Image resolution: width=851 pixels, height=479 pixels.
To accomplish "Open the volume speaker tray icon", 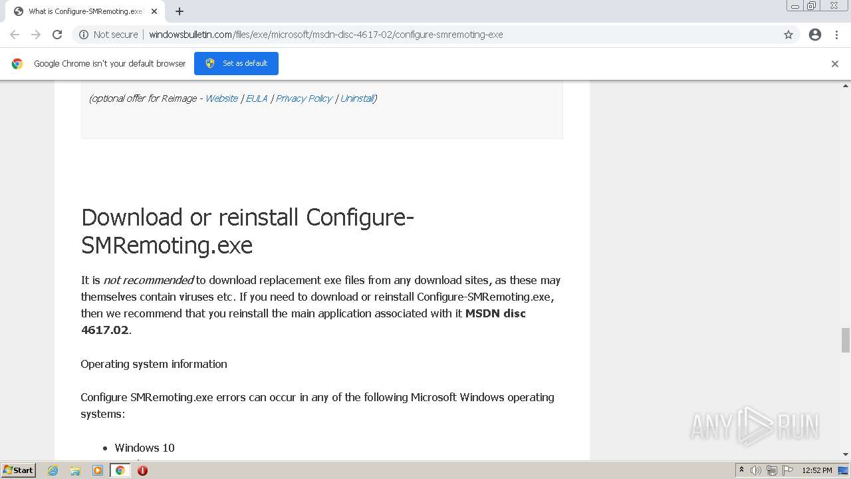I will pos(756,470).
